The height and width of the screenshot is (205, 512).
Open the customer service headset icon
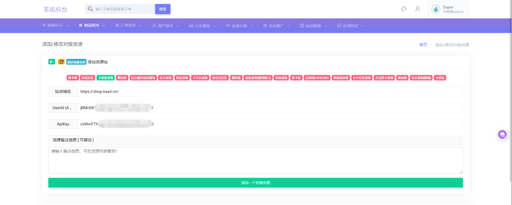click(x=404, y=9)
